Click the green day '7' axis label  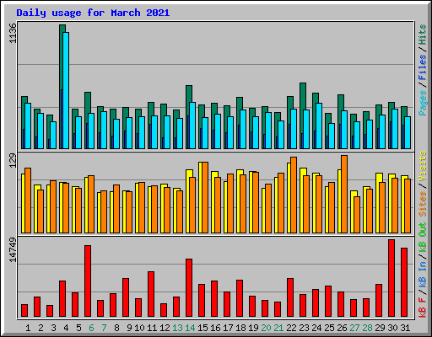[104, 328]
